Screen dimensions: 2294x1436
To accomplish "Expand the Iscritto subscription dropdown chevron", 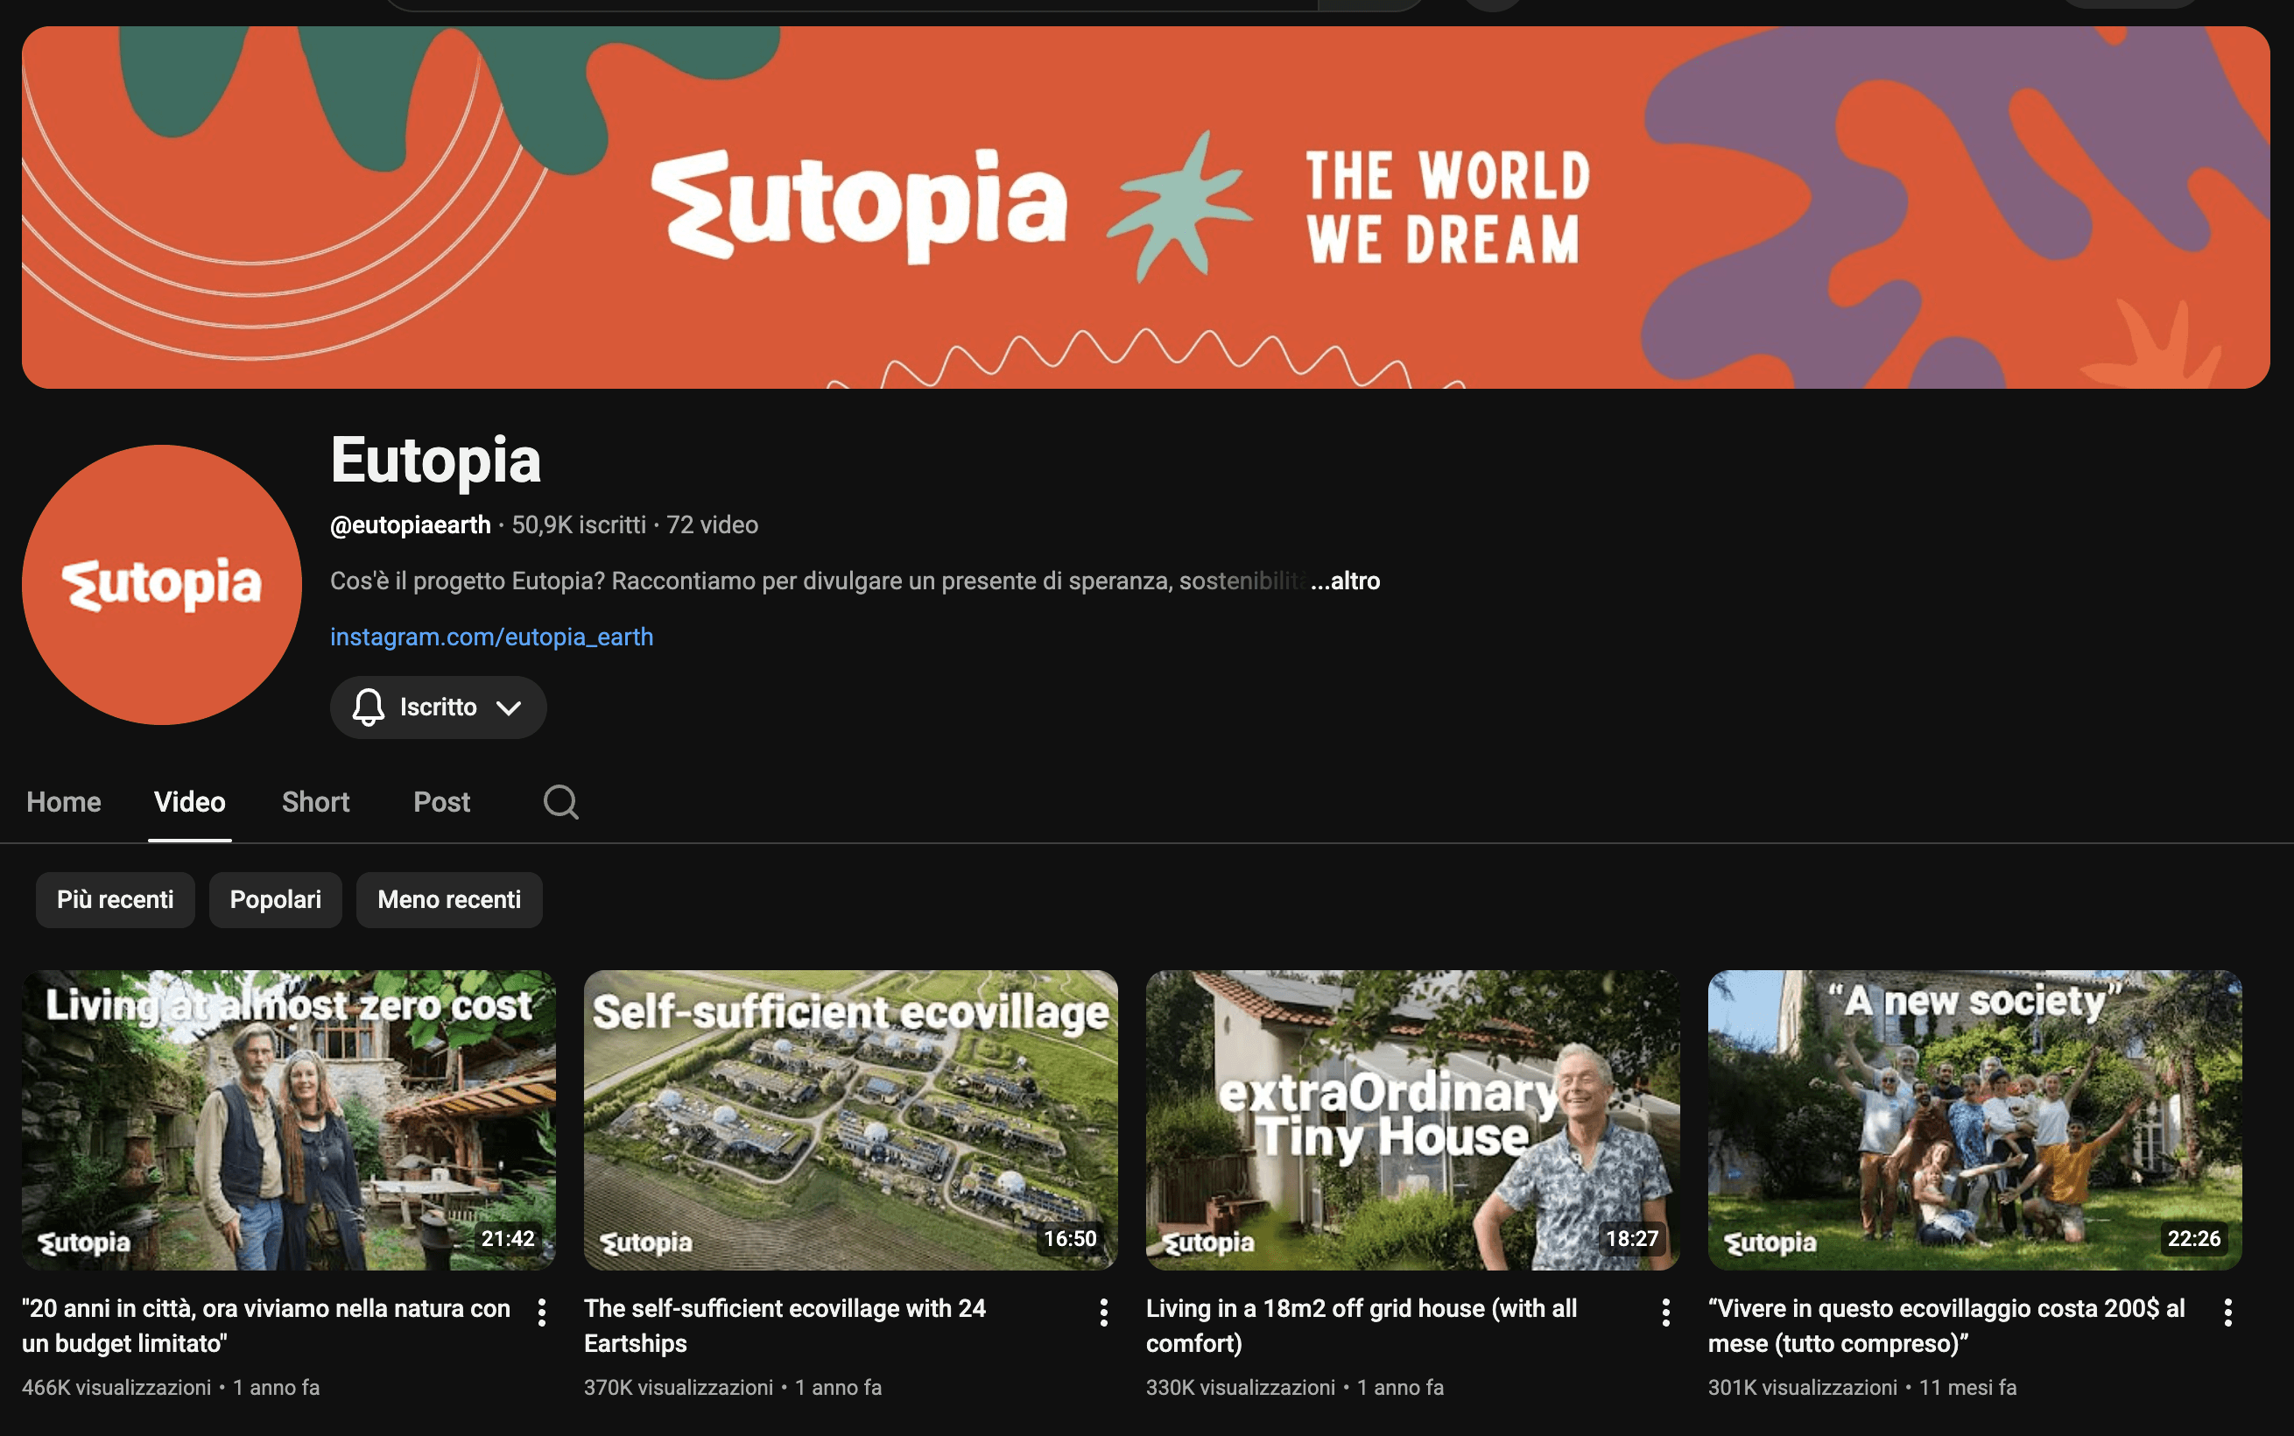I will [x=509, y=707].
